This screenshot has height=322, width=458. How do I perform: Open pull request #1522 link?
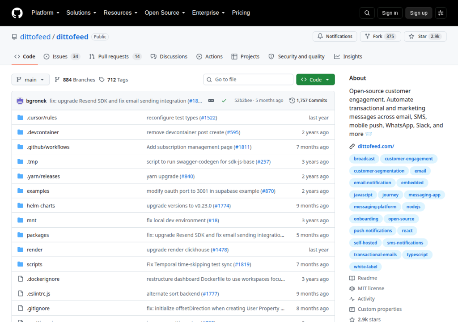point(208,118)
